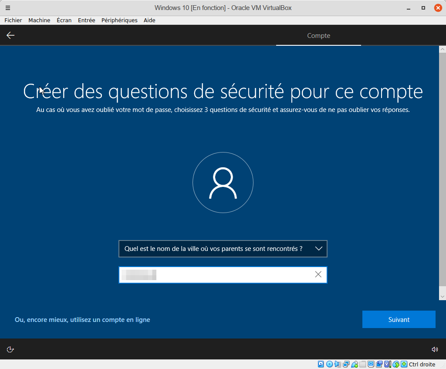Click the shared folders status icon
446x369 pixels.
[x=363, y=364]
